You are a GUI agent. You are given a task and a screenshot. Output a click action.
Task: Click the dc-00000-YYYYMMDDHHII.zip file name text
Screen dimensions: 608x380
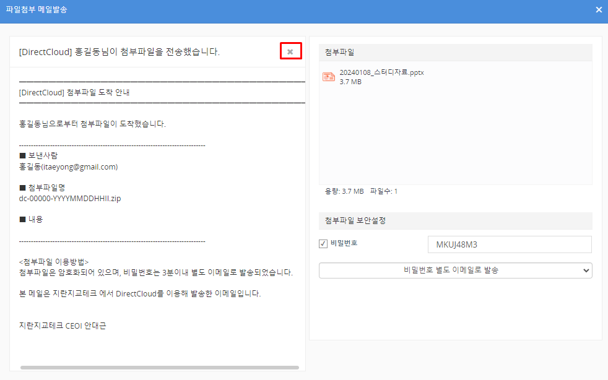[69, 199]
